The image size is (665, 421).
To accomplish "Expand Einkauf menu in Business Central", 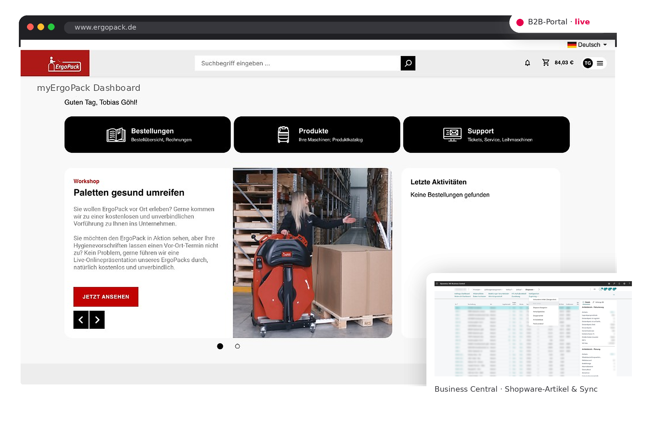I will click(519, 290).
